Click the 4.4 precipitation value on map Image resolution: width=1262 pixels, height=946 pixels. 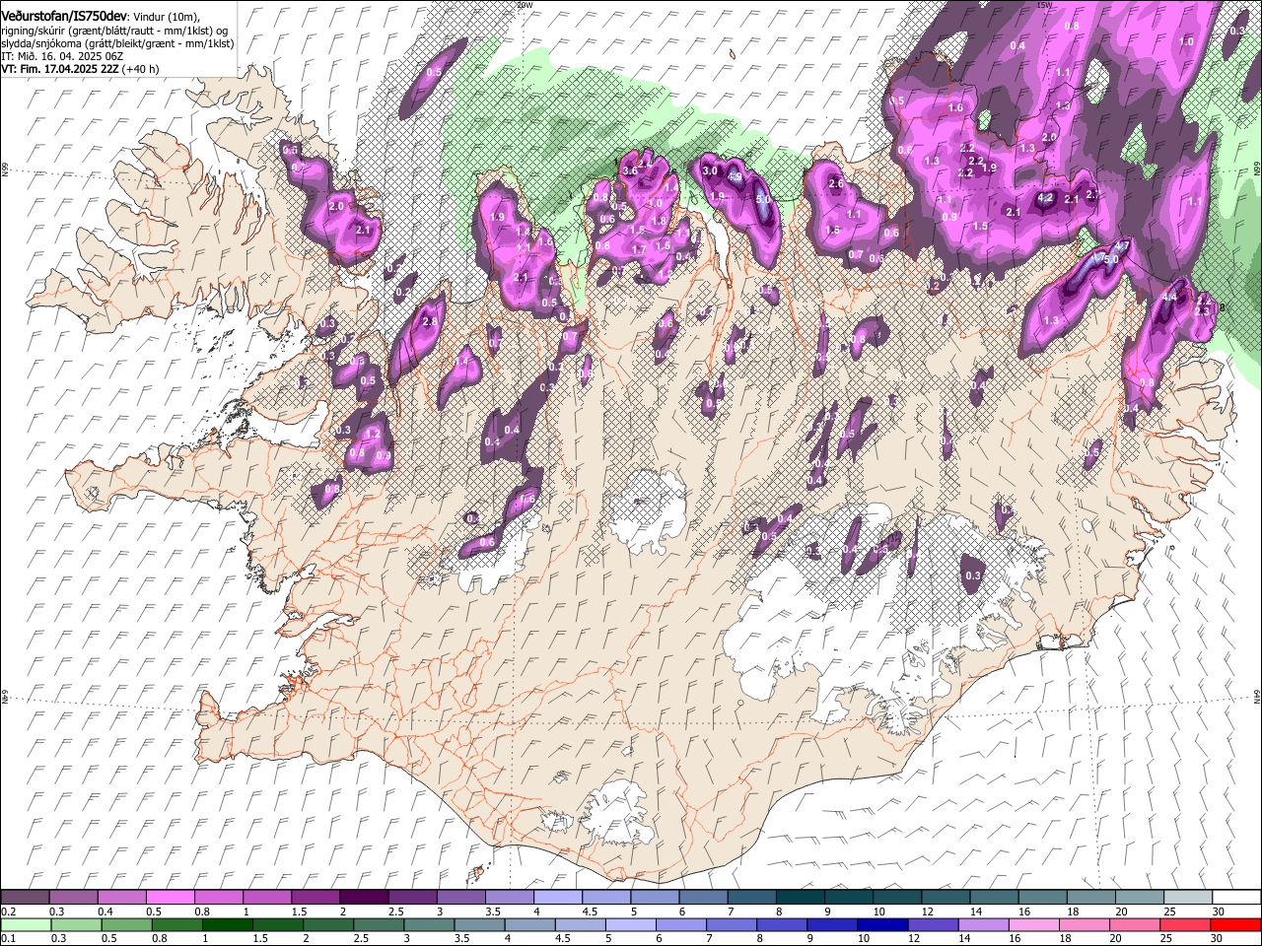(1170, 296)
